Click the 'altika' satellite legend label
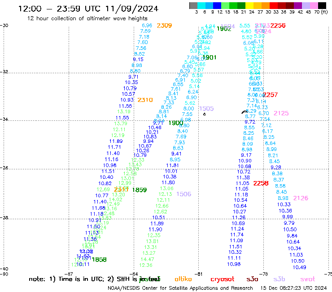Image resolution: width=332 pixels, height=292 pixels. click(183, 279)
